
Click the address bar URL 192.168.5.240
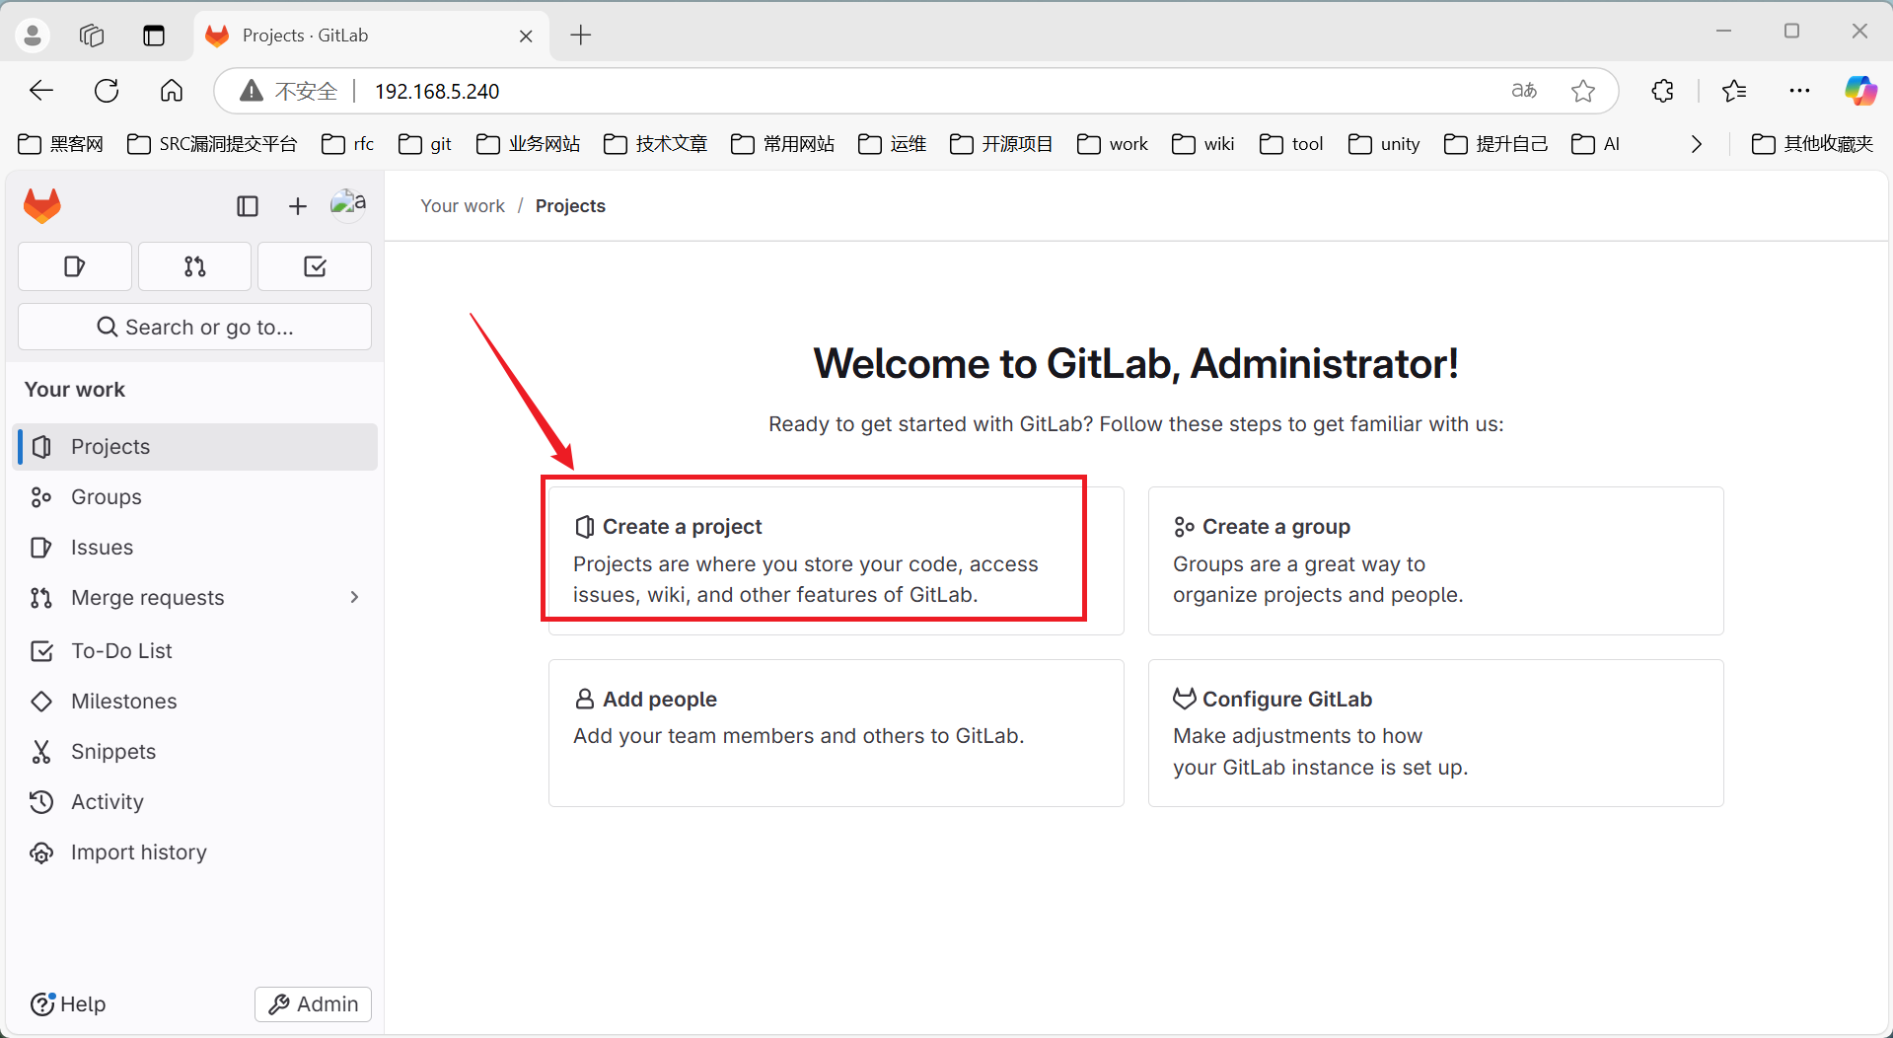pos(437,92)
